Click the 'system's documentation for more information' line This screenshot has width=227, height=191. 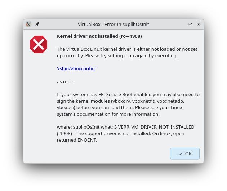(108, 114)
